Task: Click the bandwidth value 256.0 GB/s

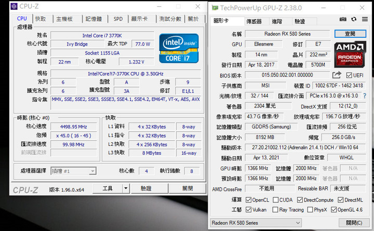Action: [343, 138]
